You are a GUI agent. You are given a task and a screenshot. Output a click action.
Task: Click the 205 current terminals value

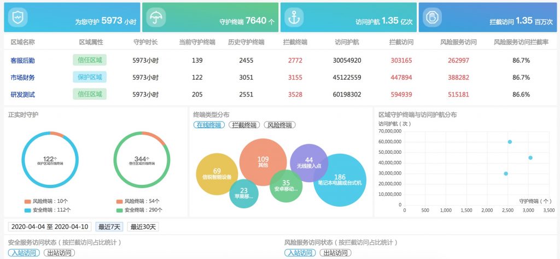pyautogui.click(x=197, y=94)
